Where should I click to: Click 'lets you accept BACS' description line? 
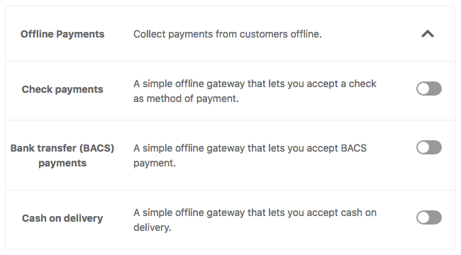(x=250, y=148)
